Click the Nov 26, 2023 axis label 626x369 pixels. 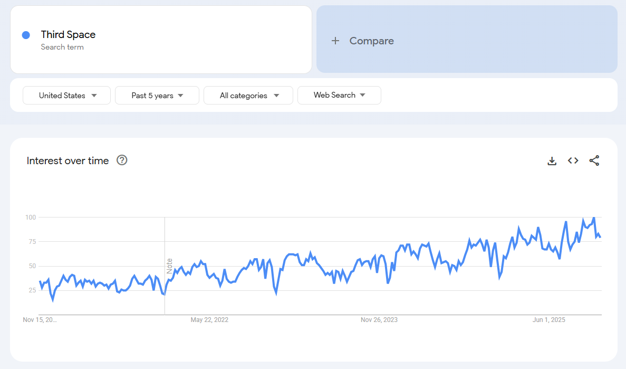379,320
